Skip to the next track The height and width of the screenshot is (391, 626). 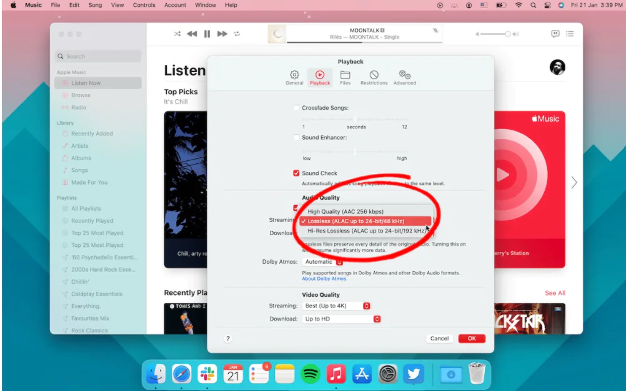click(x=222, y=34)
